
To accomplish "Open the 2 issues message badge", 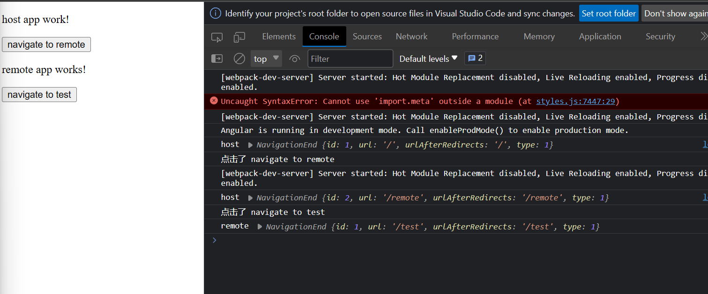I will tap(475, 59).
